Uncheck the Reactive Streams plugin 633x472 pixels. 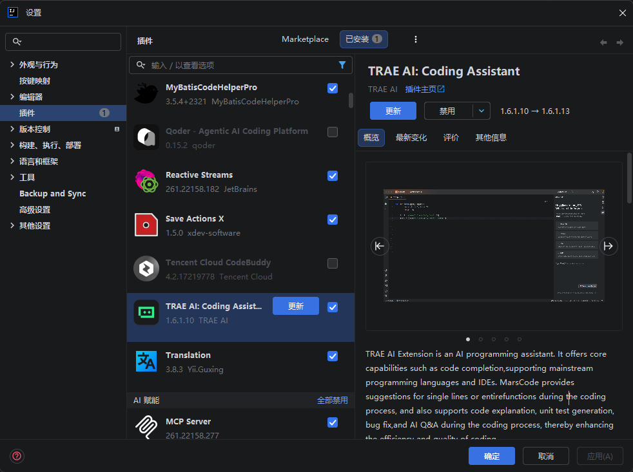click(333, 176)
